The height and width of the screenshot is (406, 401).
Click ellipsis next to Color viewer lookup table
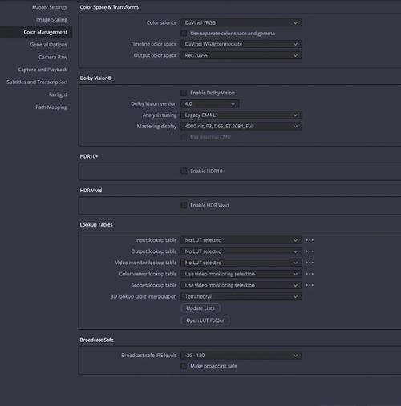tap(310, 274)
